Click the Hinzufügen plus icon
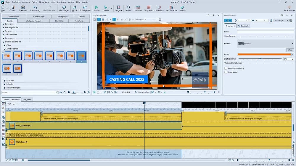 click(64, 7)
